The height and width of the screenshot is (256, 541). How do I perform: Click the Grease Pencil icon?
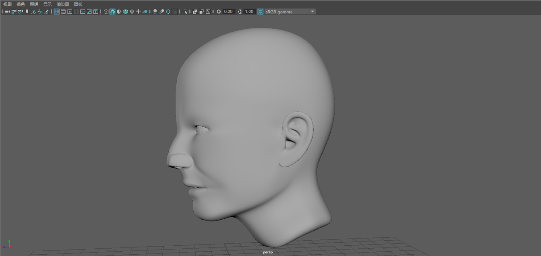pos(46,12)
